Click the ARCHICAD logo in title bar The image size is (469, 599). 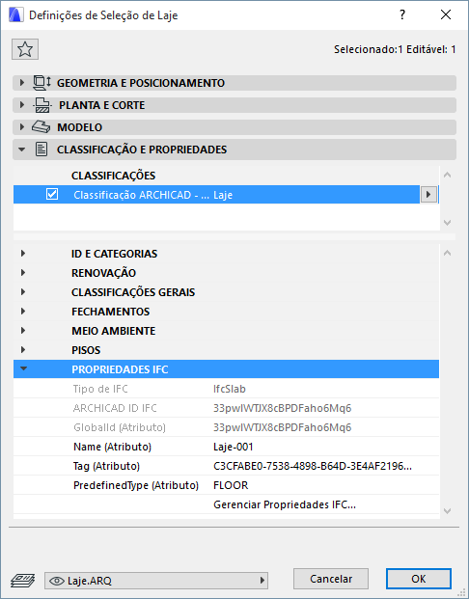[15, 14]
